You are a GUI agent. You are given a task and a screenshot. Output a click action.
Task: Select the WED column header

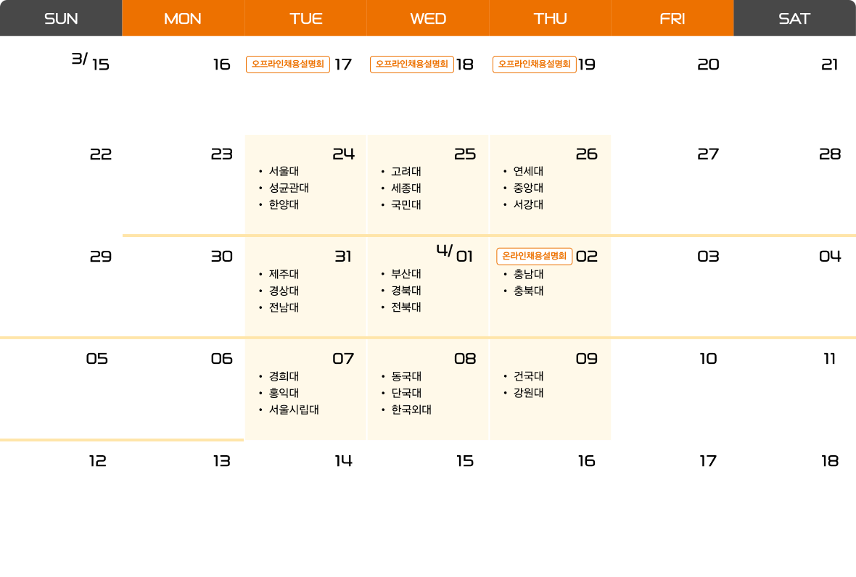pos(428,19)
